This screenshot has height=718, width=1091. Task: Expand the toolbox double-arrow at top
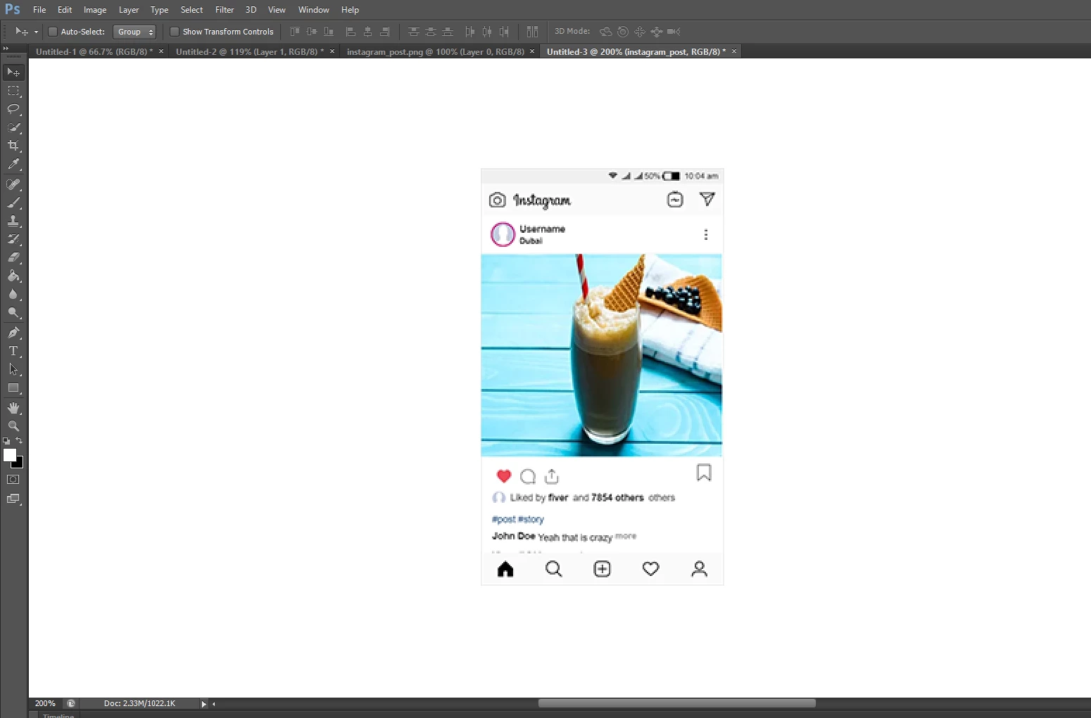[6, 48]
